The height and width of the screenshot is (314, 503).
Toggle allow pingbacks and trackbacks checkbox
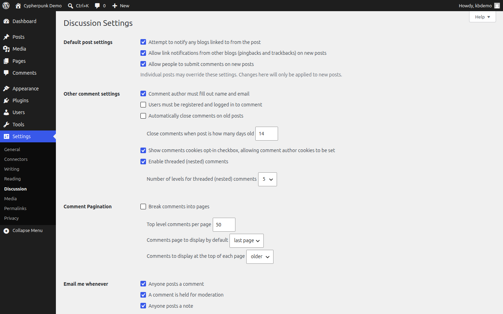143,53
